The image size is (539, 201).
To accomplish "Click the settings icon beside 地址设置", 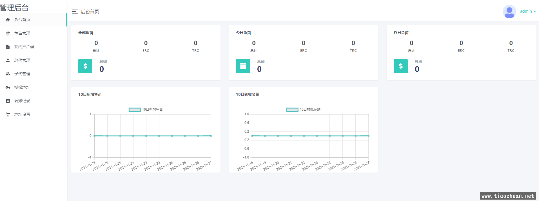I will 8,114.
